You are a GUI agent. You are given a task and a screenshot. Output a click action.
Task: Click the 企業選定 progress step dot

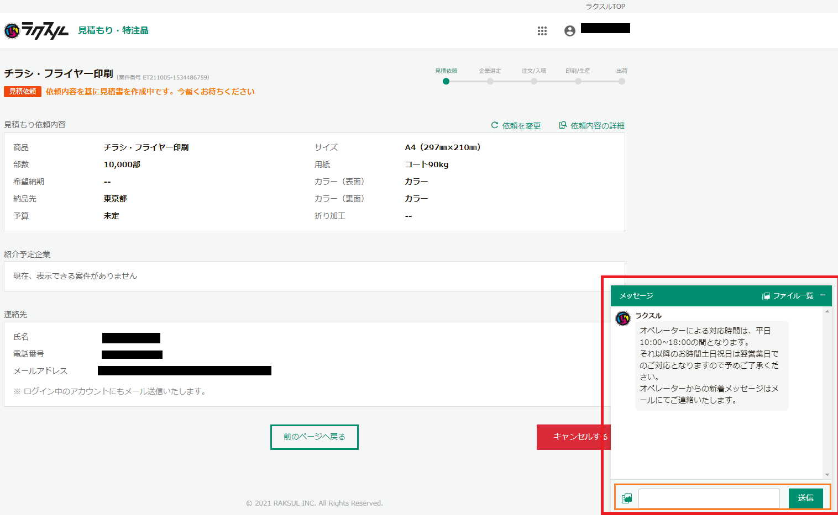point(490,81)
